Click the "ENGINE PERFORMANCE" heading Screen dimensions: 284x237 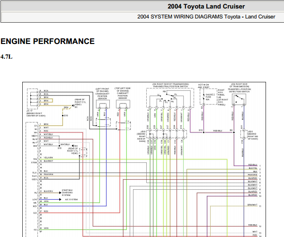coord(48,41)
